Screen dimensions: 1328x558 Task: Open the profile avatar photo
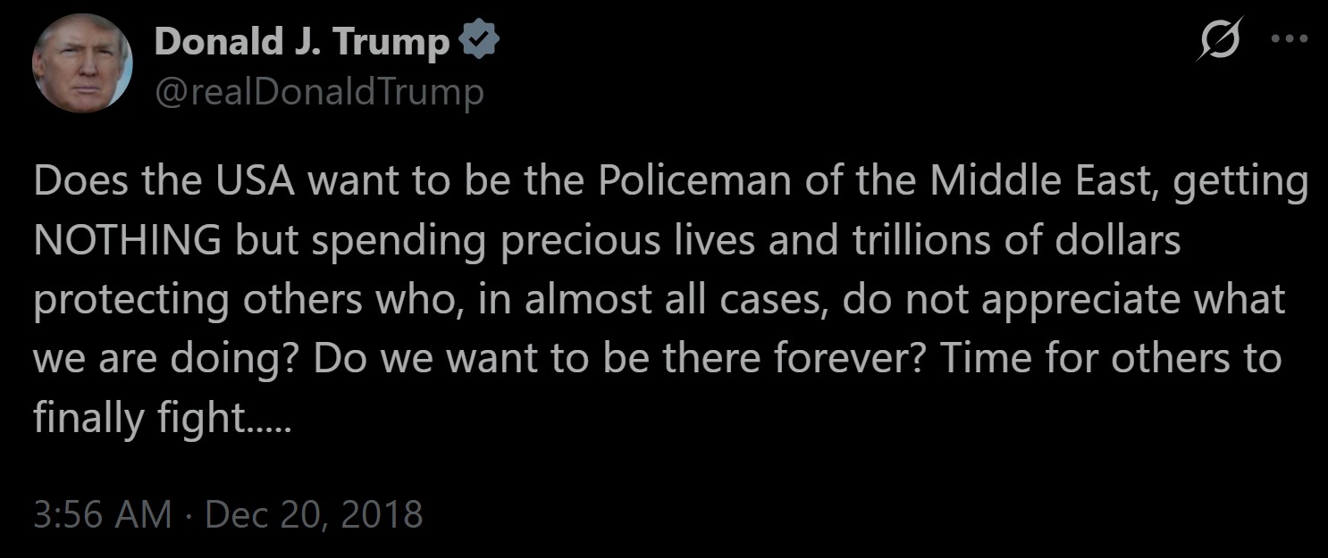(x=82, y=62)
